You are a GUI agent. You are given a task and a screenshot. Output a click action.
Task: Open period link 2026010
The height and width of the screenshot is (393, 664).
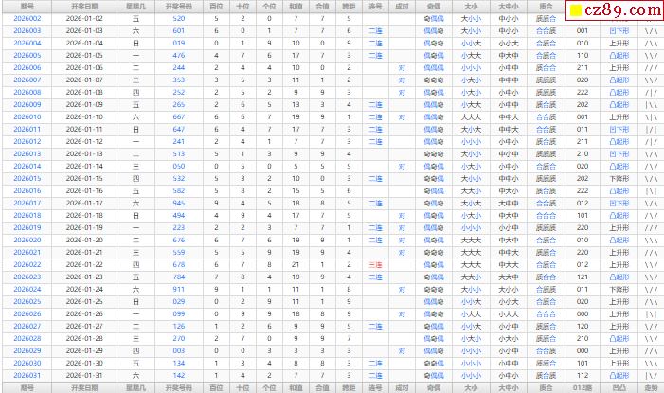click(x=27, y=116)
